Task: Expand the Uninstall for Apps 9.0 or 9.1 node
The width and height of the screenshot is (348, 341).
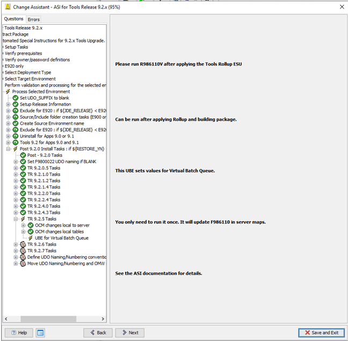Action: 8,136
